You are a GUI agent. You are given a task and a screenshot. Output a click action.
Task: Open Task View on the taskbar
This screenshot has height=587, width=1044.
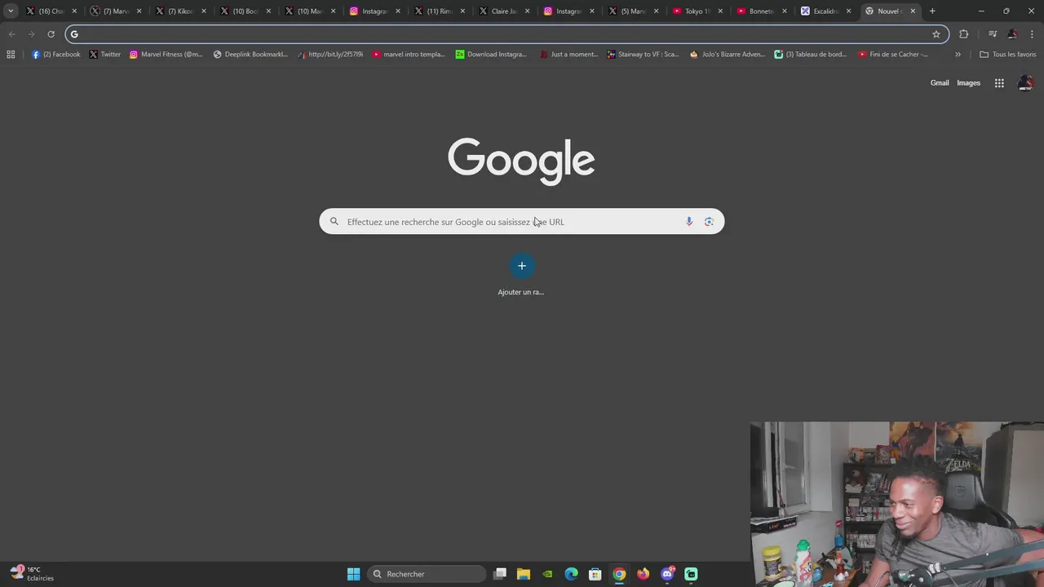click(500, 574)
